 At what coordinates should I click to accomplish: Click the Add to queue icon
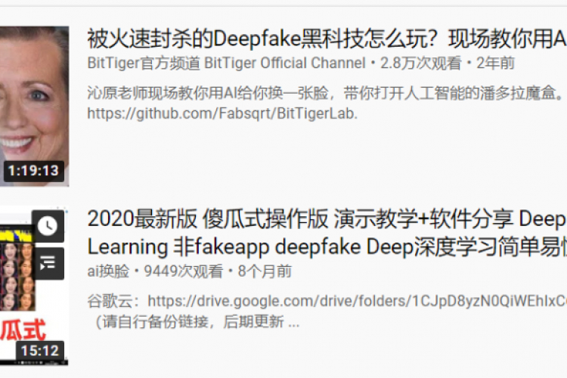(48, 263)
